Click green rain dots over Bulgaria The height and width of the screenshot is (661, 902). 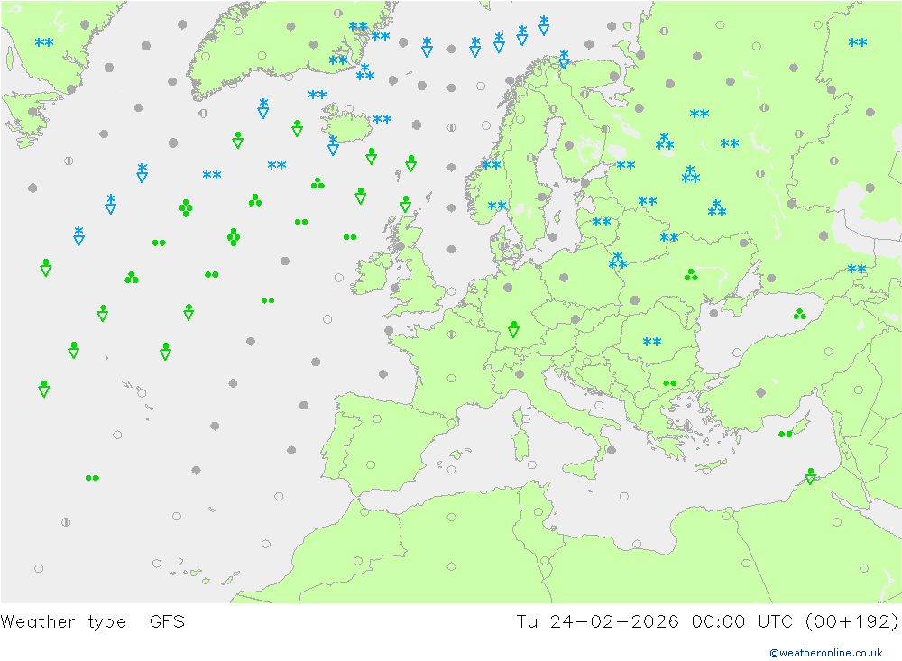(x=669, y=383)
